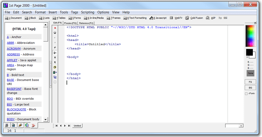Open the blue document tab icon below the tag list

13,125
